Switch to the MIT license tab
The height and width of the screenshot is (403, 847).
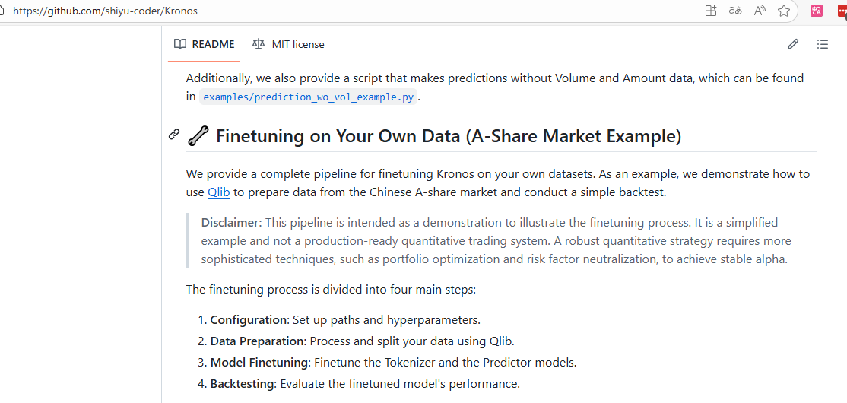(x=298, y=44)
